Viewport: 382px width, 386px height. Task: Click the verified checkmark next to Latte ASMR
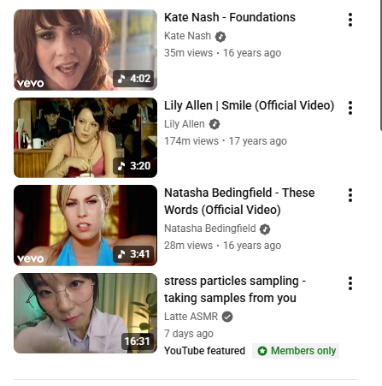point(227,317)
